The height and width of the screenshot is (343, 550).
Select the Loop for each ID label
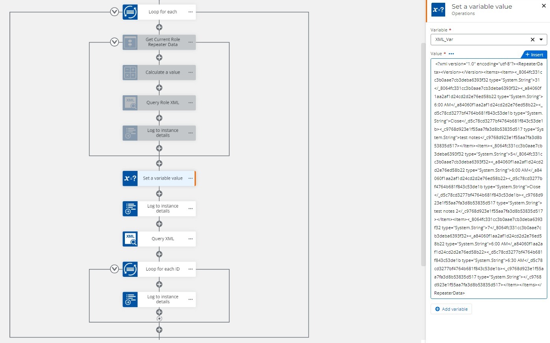tap(163, 269)
